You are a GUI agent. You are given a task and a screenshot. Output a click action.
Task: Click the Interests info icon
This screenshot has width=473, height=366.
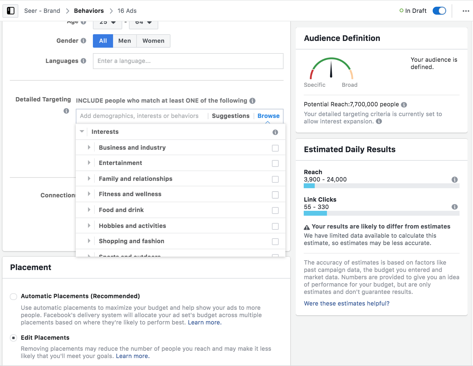click(275, 132)
